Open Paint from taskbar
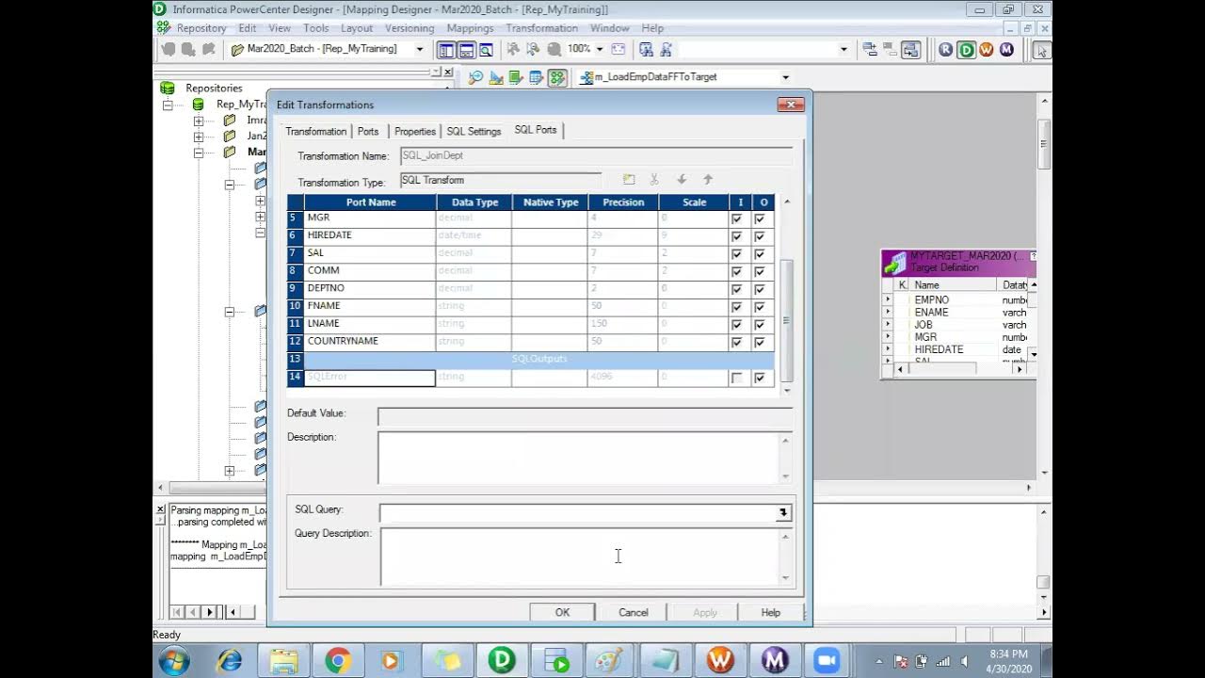 pyautogui.click(x=611, y=661)
